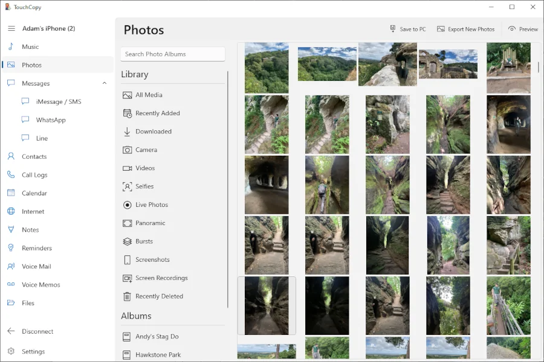Select iMessage / SMS entry
The height and width of the screenshot is (362, 544).
tap(58, 102)
